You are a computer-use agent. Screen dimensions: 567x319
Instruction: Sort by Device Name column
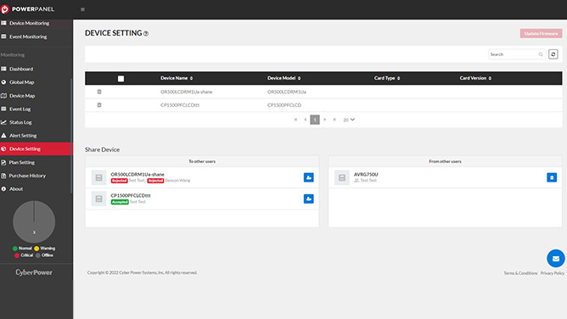(x=177, y=78)
